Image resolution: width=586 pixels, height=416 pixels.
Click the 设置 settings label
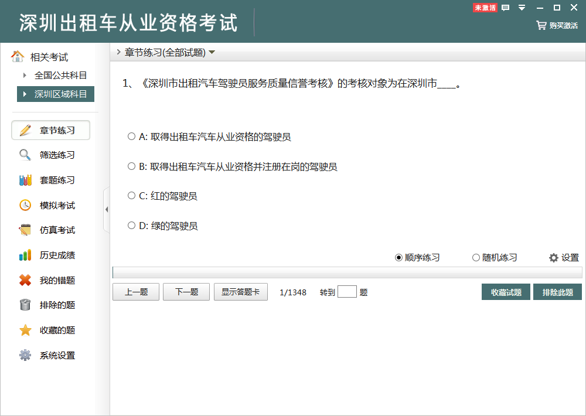pos(570,258)
